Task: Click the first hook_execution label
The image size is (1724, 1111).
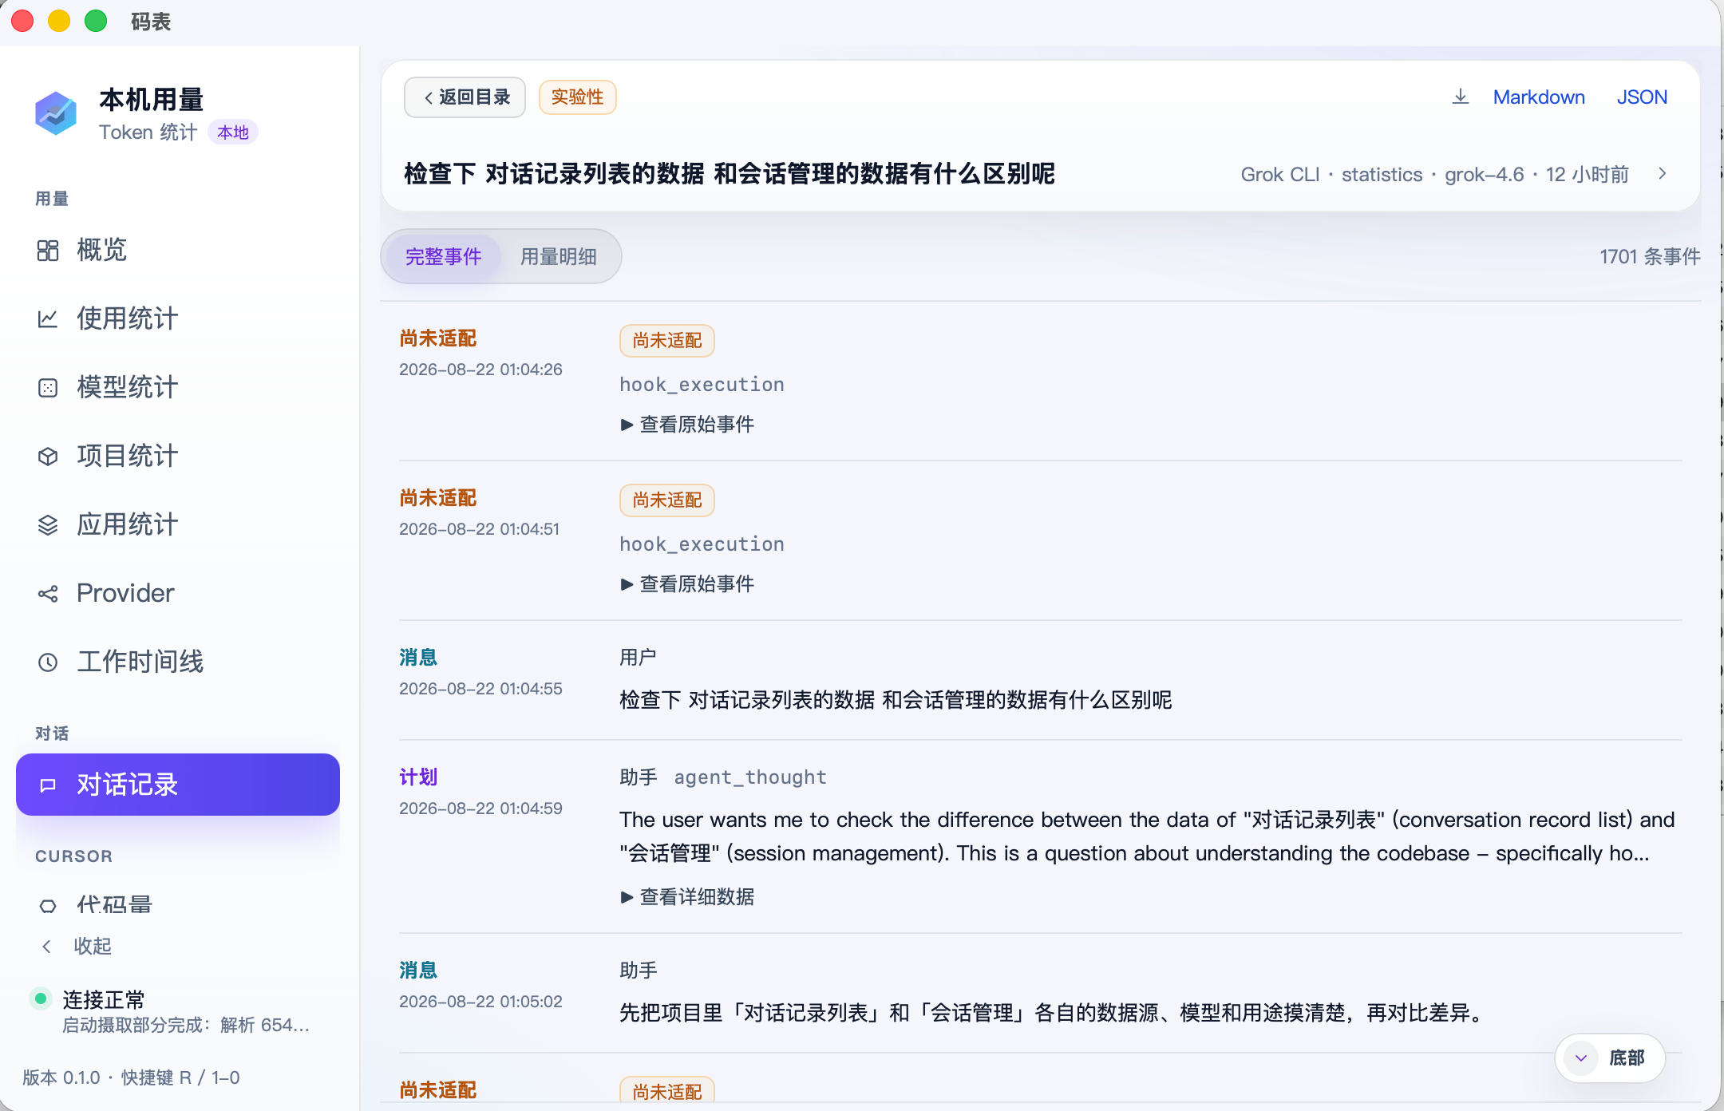Action: point(702,385)
